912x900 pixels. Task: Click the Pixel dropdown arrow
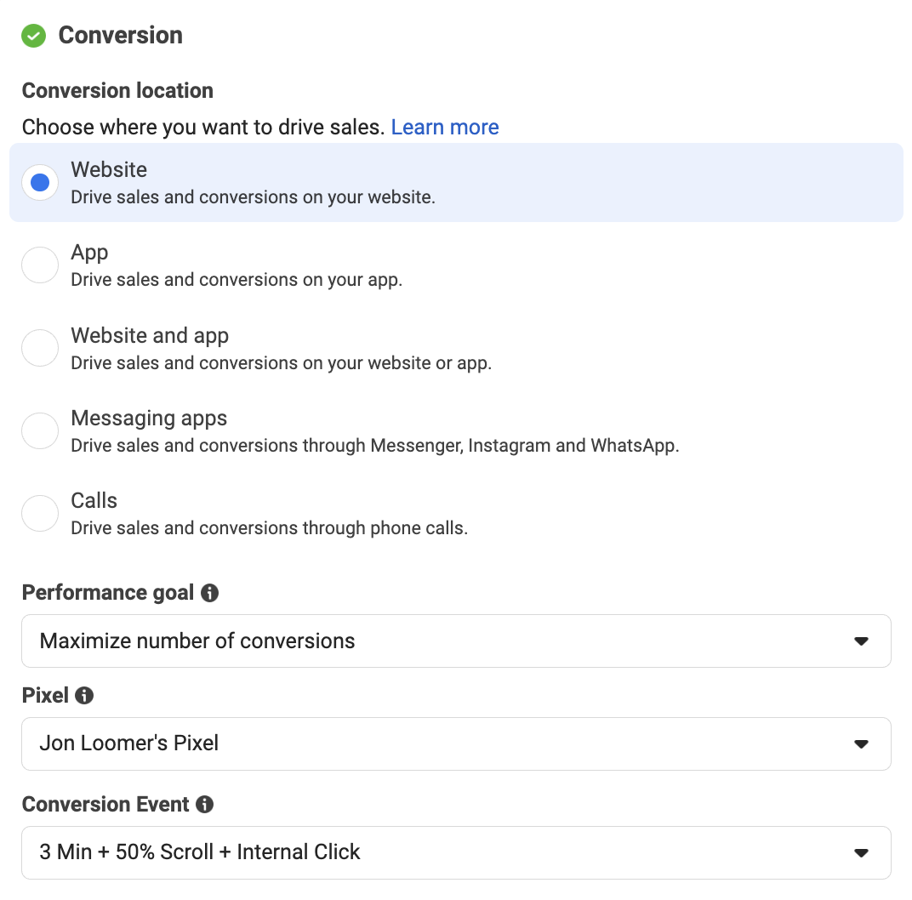coord(862,744)
